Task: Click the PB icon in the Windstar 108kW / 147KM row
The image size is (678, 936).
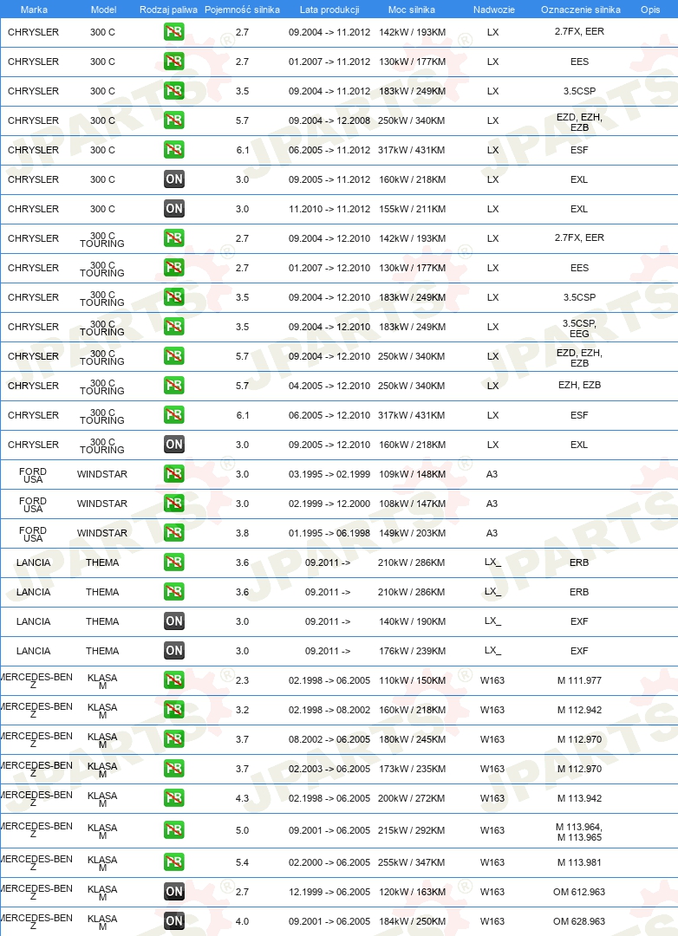Action: pyautogui.click(x=173, y=504)
